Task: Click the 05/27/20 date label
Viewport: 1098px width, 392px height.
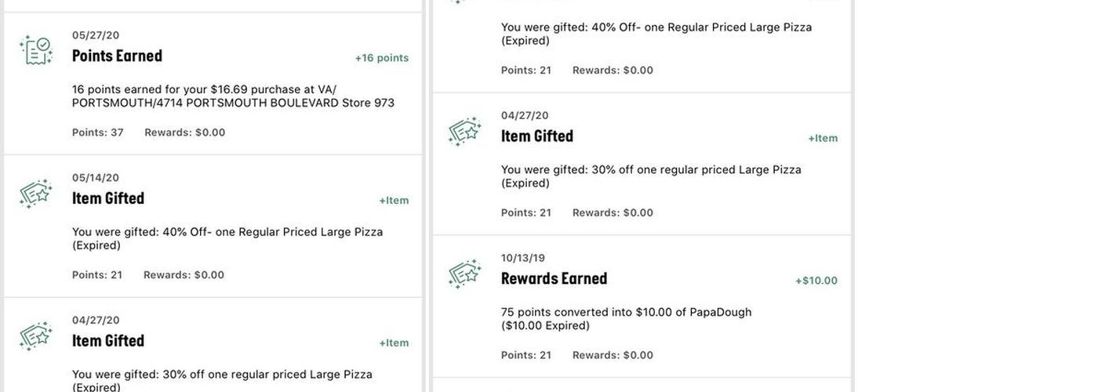Action: tap(96, 35)
